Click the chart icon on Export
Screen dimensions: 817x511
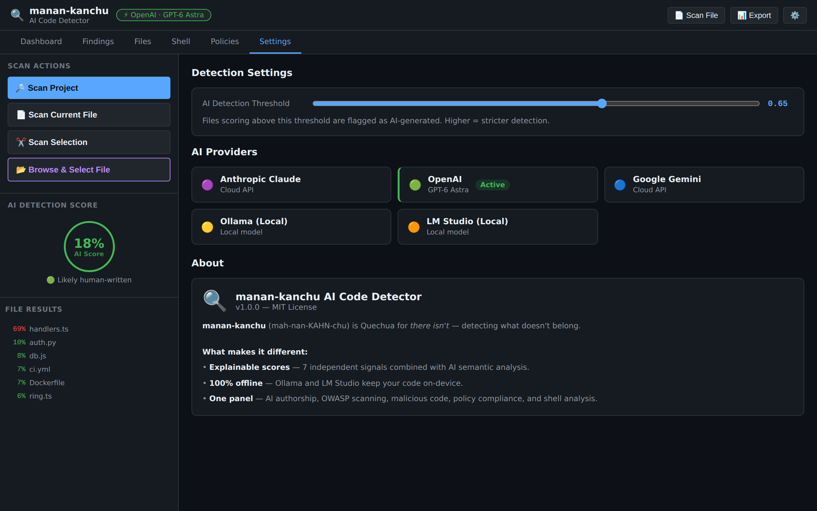click(x=742, y=15)
